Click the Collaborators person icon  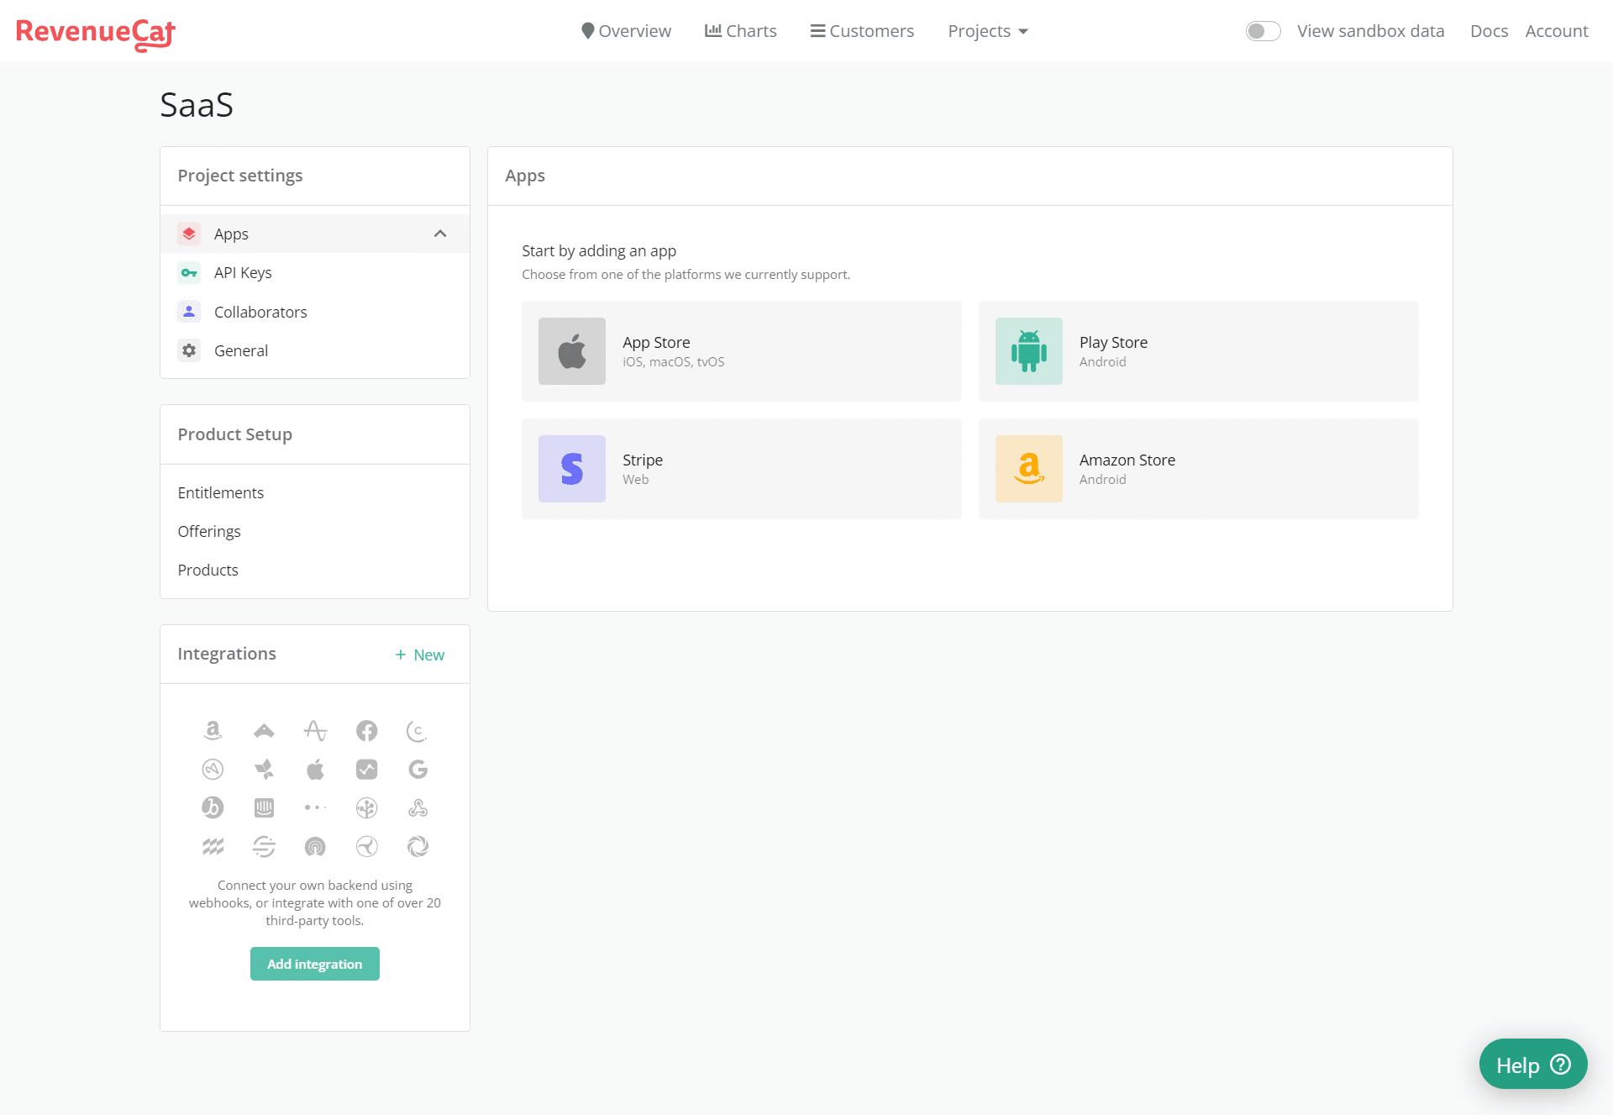click(189, 312)
